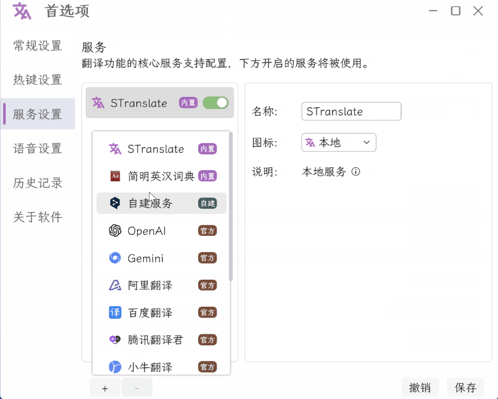Click the 内置 badge of STranslate in popup
This screenshot has width=498, height=399.
[207, 149]
